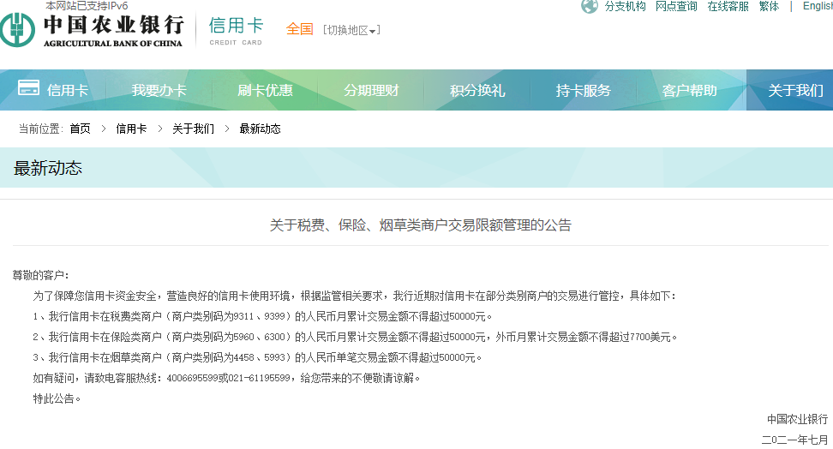Open the 客户帮助 menu item

pyautogui.click(x=689, y=90)
